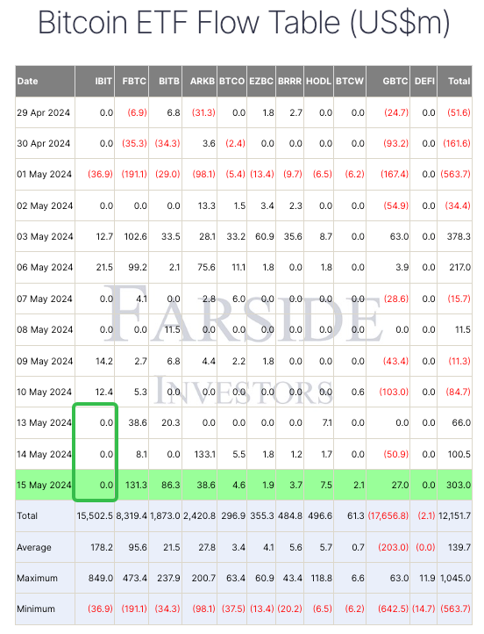Select the 15 May 2024 date cell
This screenshot has width=484, height=634.
tap(44, 485)
